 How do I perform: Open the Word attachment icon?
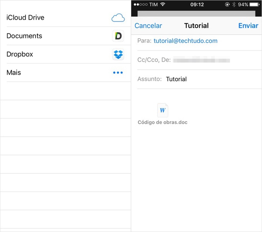click(x=163, y=110)
